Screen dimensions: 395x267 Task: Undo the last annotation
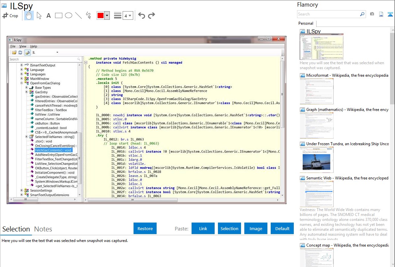141,15
